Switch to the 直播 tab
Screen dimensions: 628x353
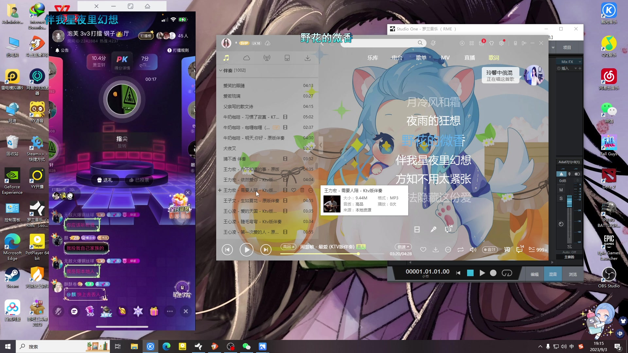470,58
